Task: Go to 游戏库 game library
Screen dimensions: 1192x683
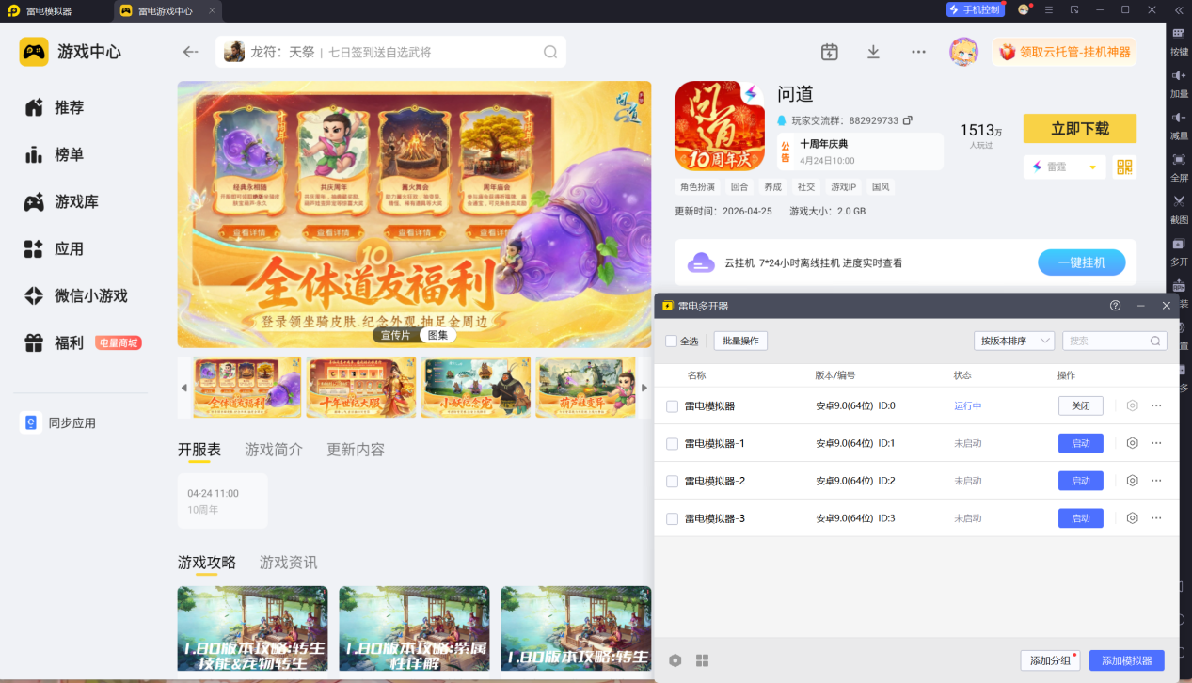Action: point(62,201)
